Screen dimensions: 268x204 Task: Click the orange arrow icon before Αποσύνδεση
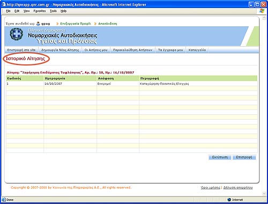95,24
